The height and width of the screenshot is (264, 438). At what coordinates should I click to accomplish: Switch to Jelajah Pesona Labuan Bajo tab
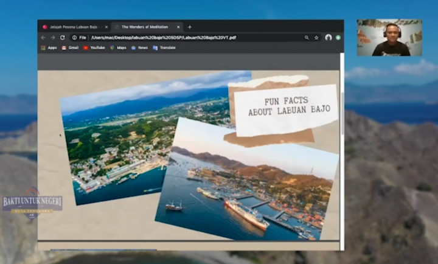click(73, 27)
